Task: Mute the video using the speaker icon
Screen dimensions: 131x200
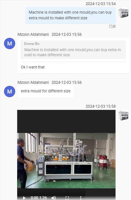Action: pyautogui.click(x=54, y=198)
